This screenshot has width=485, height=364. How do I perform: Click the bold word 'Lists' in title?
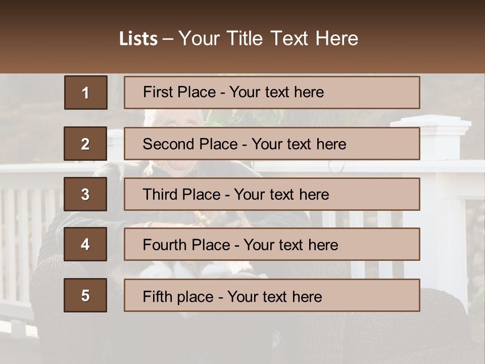[x=138, y=39]
